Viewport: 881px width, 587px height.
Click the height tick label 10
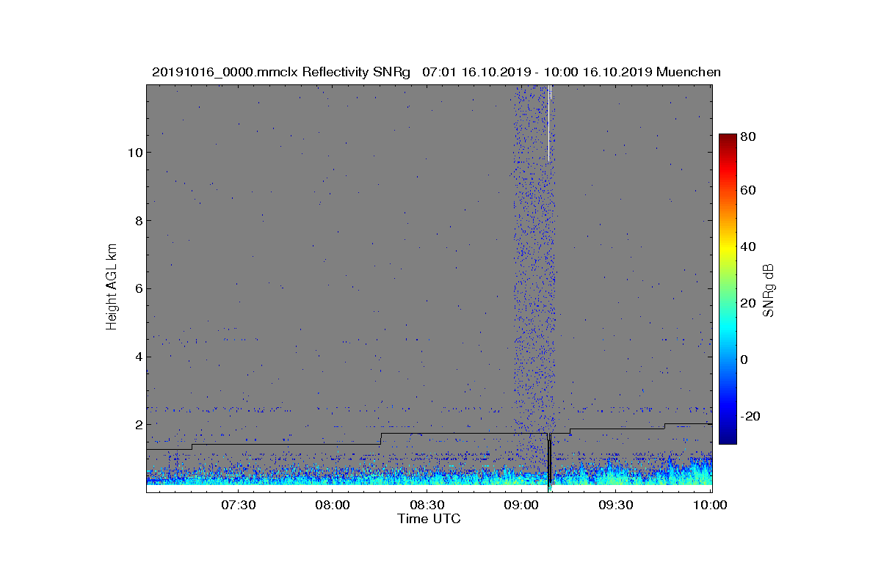[x=134, y=153]
